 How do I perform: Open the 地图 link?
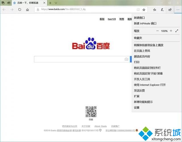122,19
